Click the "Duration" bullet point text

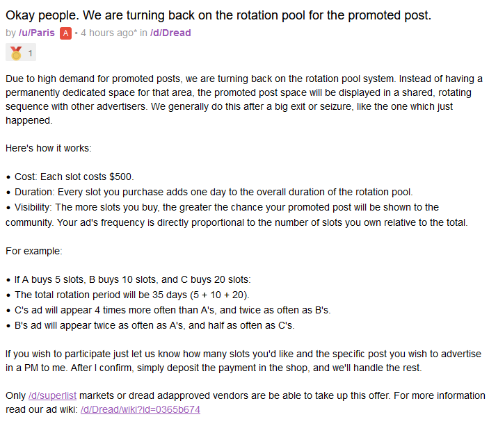tap(209, 192)
